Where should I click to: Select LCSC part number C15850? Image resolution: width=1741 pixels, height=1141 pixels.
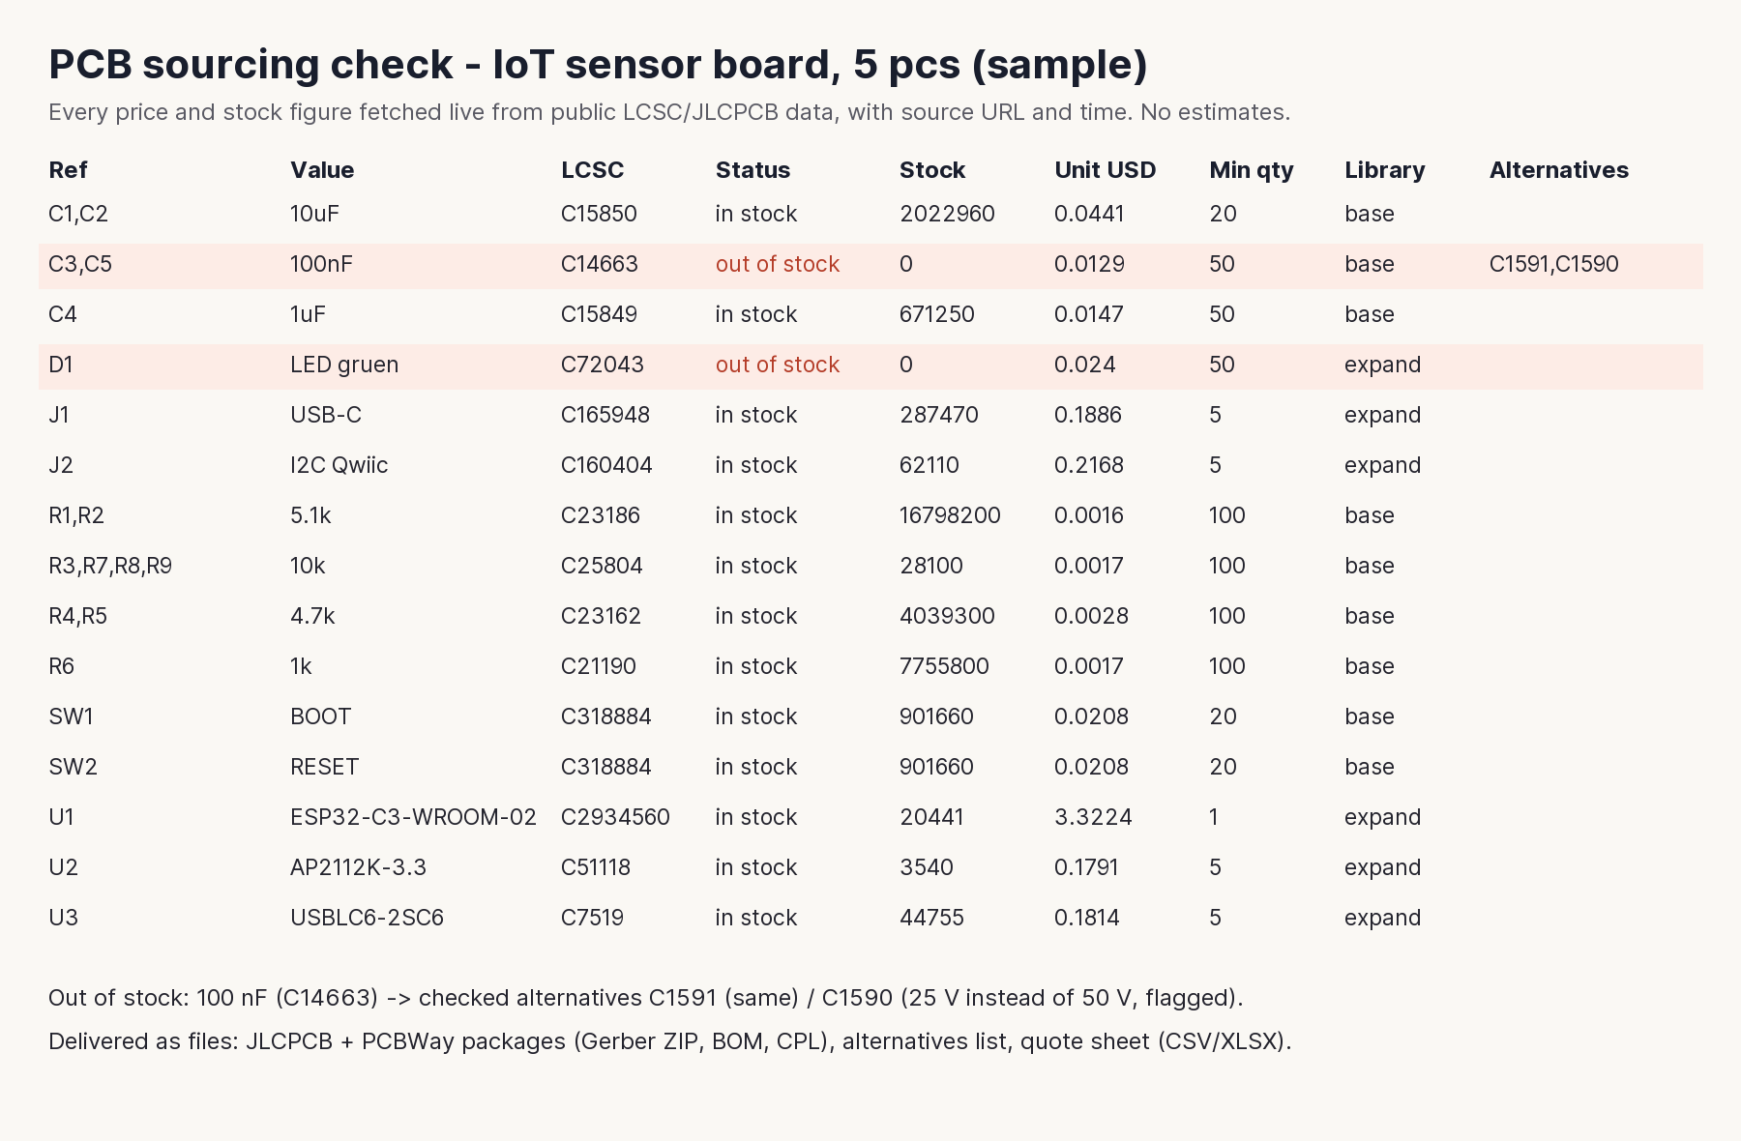(x=599, y=214)
